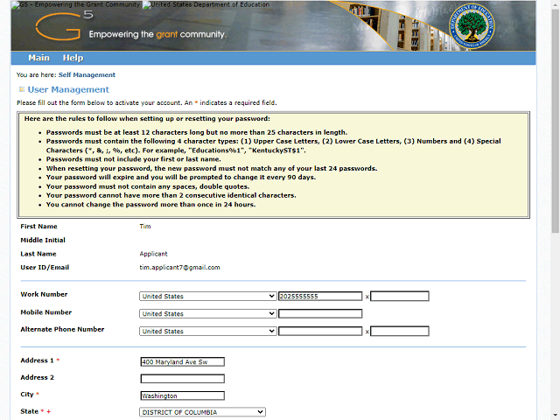Click the page vertical scrollbar
Image resolution: width=560 pixels, height=420 pixels.
(554, 131)
